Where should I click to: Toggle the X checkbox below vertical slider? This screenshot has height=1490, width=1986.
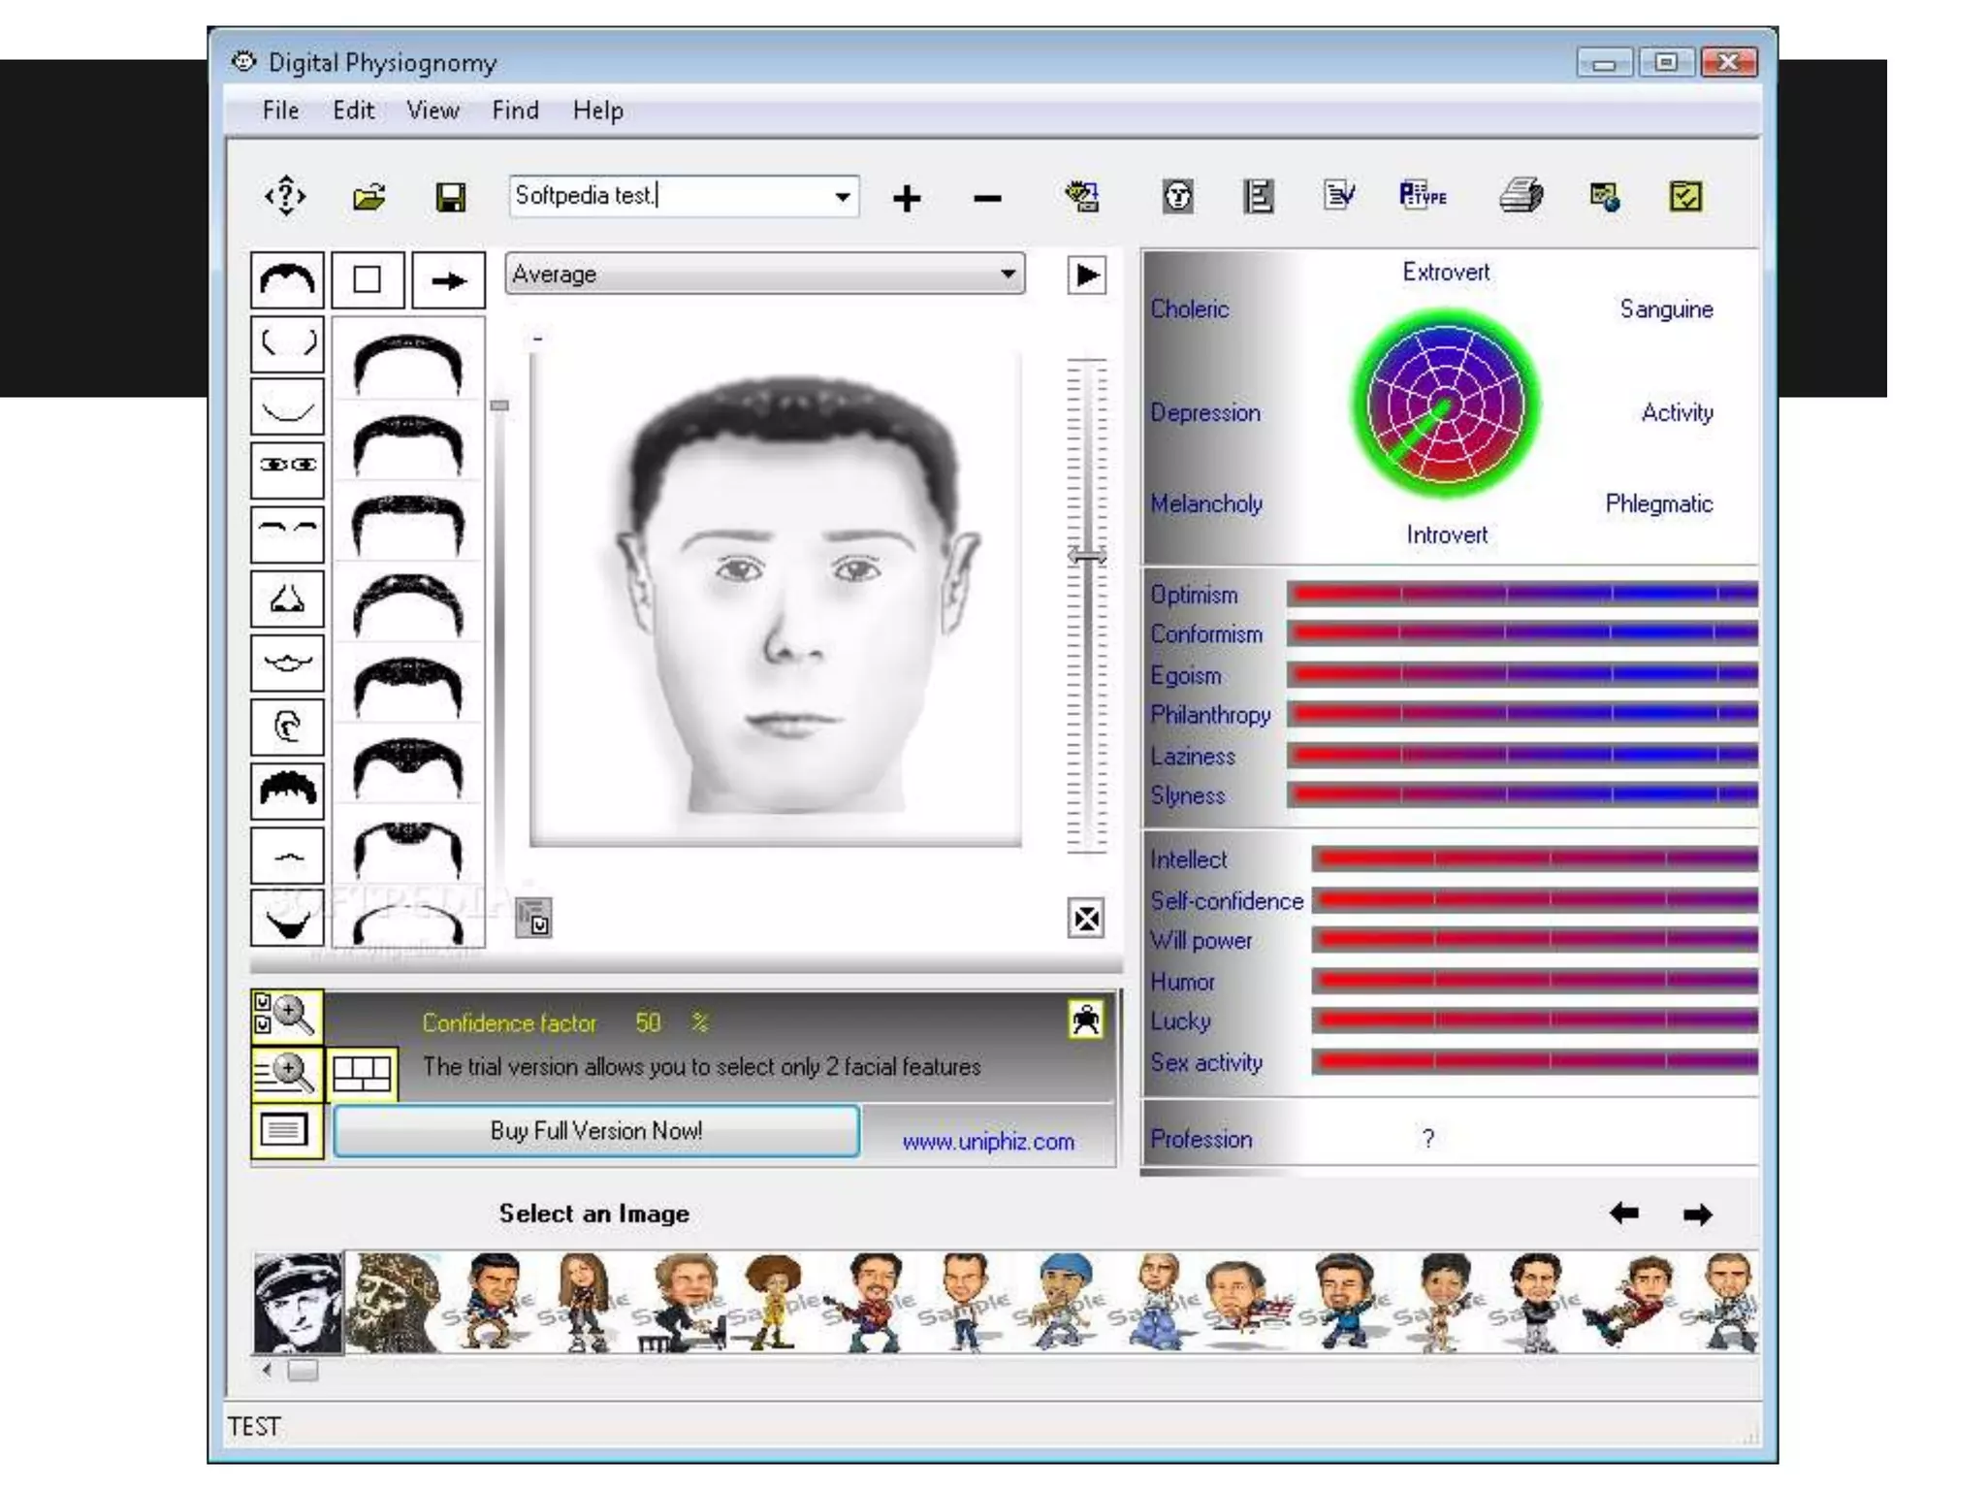1086,918
